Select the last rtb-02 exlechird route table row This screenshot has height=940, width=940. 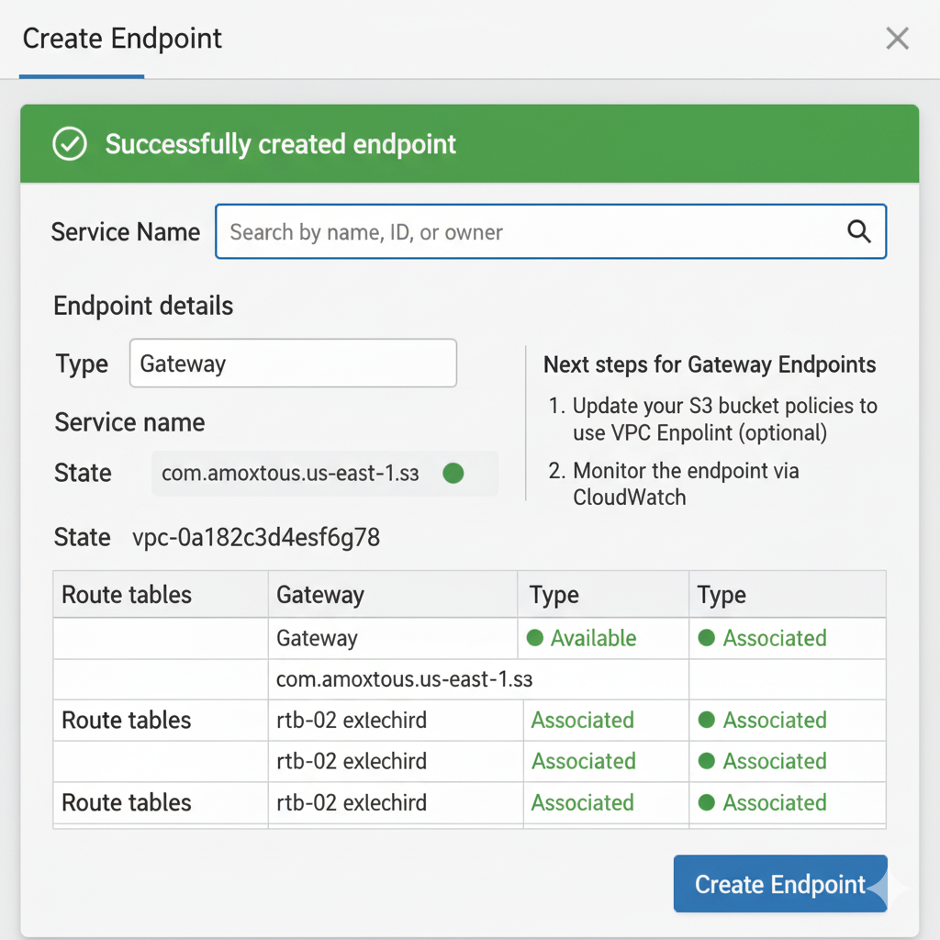click(352, 802)
